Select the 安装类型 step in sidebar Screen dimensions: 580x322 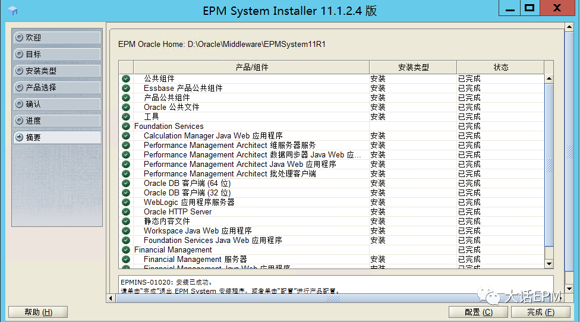coord(57,71)
